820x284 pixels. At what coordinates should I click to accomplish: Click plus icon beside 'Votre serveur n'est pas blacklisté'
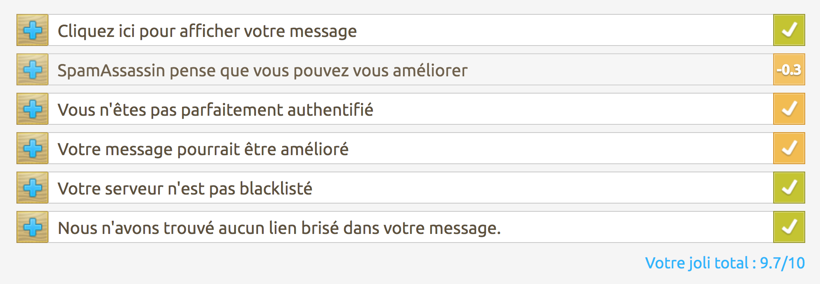(x=32, y=188)
